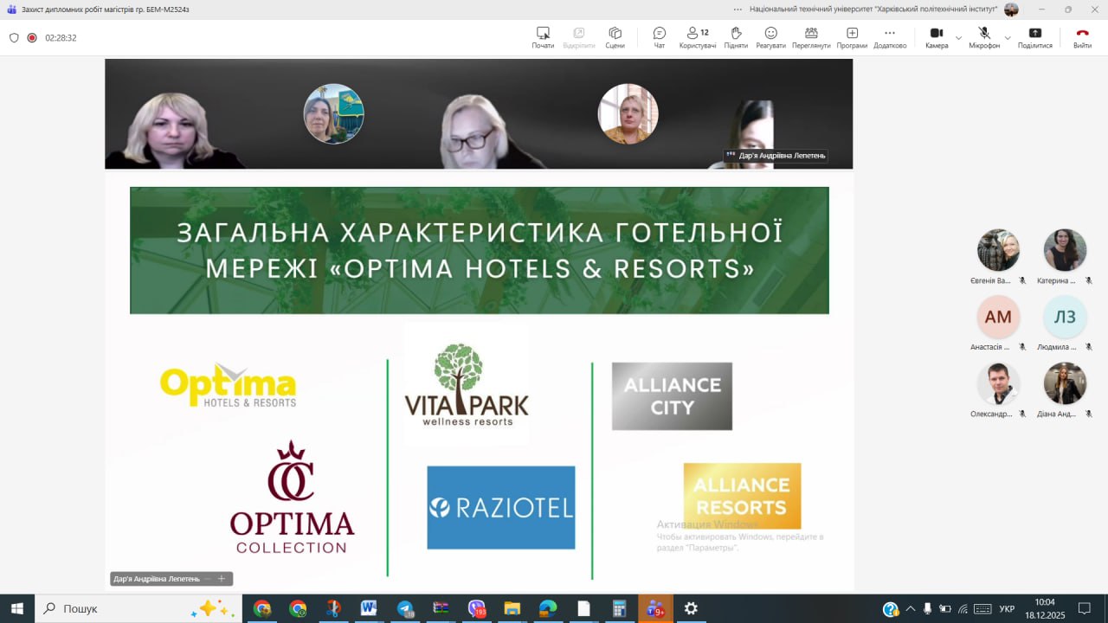
Task: Toggle the Камера camera button
Action: click(937, 37)
